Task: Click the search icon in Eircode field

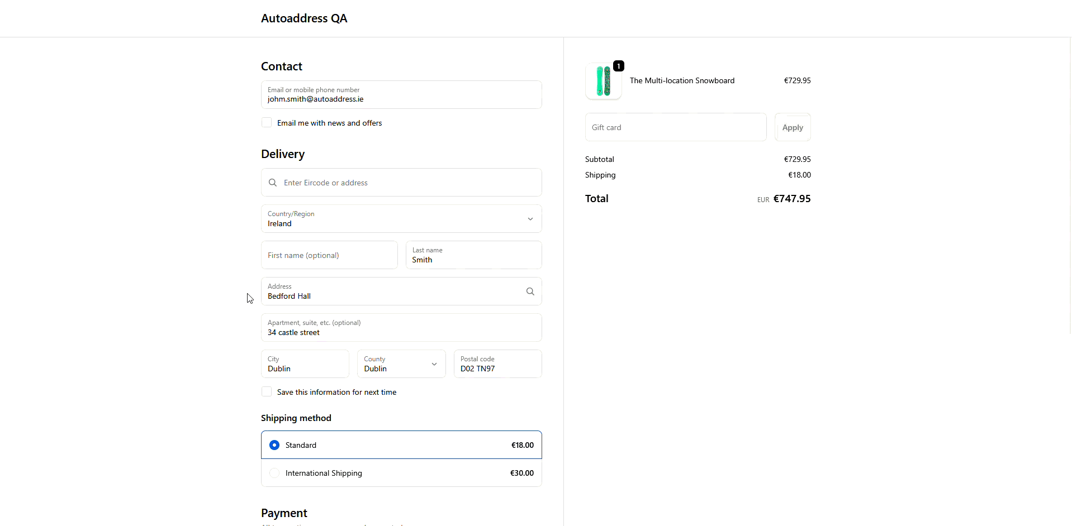Action: [273, 183]
